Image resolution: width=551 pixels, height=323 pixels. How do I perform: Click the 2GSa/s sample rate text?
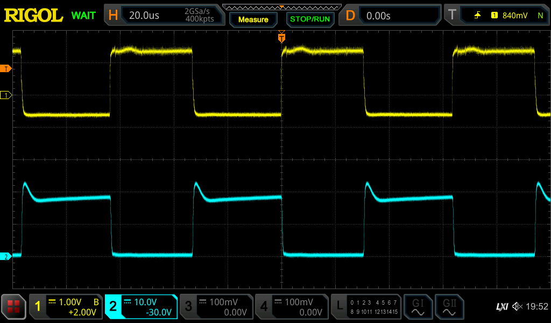pyautogui.click(x=197, y=11)
